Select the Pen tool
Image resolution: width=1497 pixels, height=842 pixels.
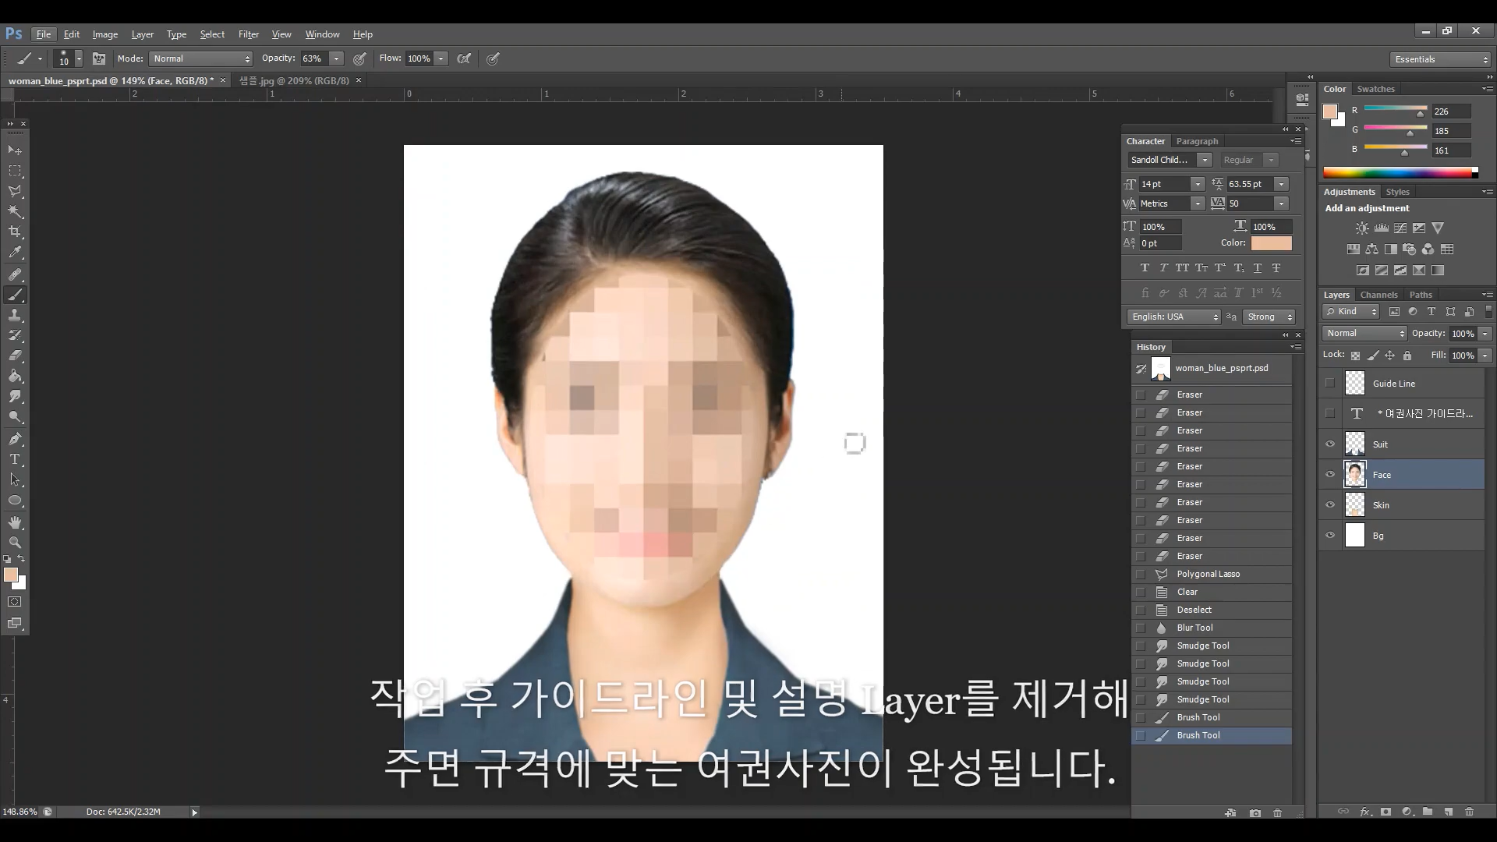pyautogui.click(x=15, y=439)
